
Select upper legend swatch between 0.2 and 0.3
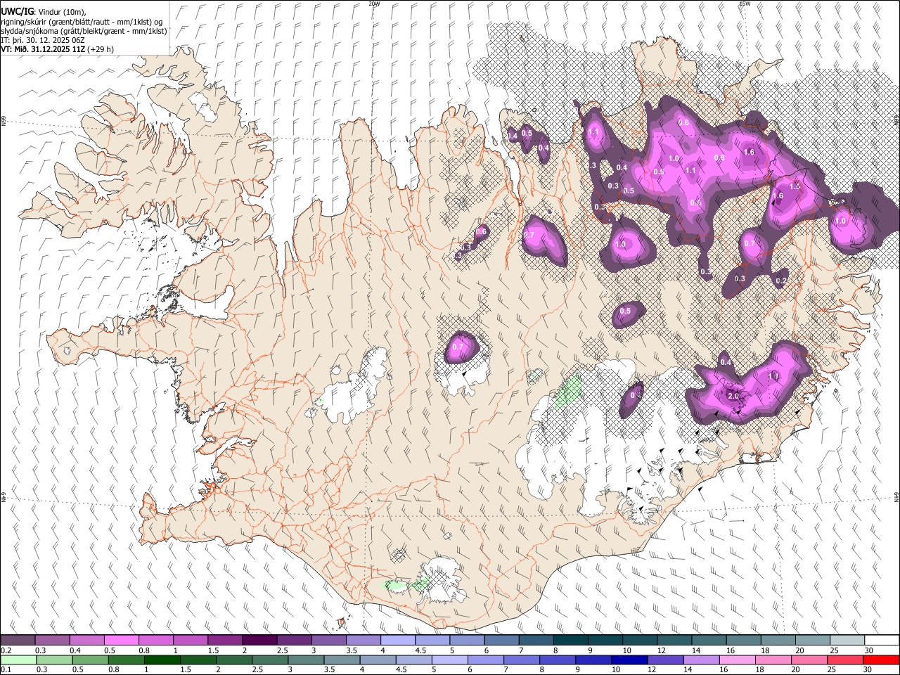coord(18,641)
